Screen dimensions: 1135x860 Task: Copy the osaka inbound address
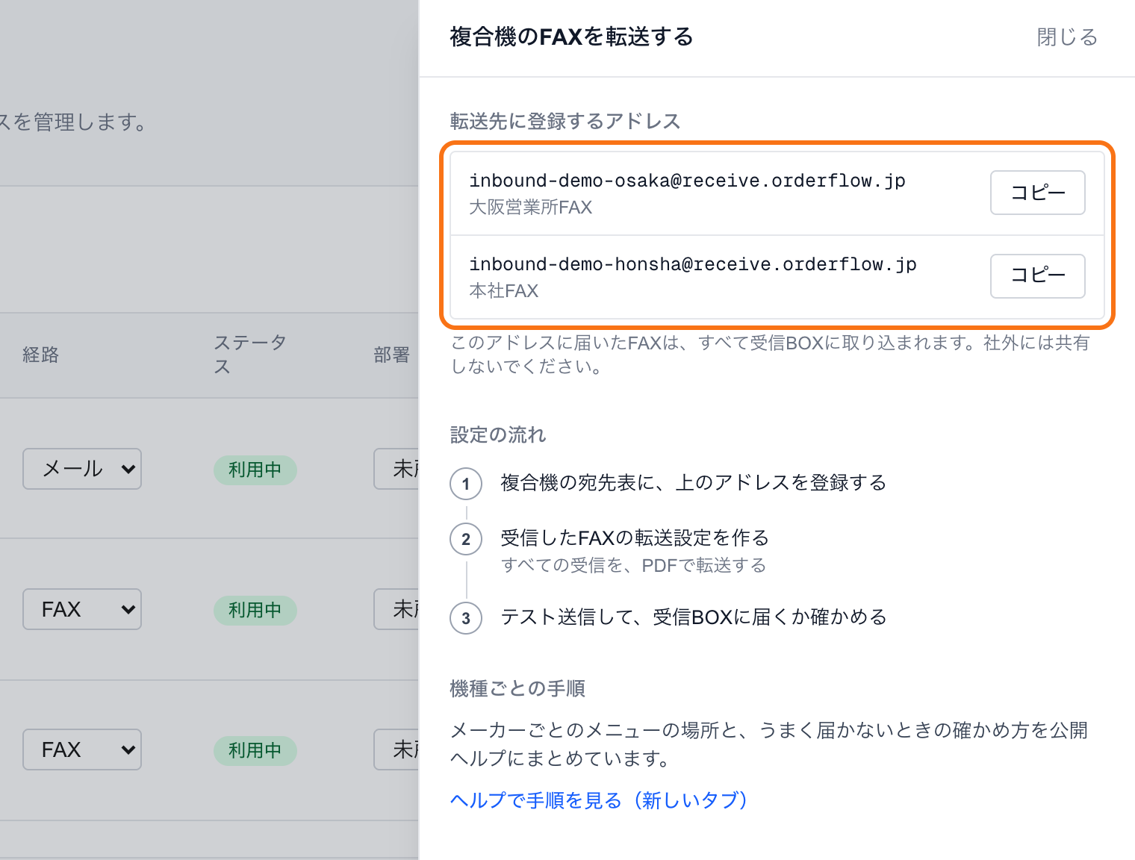1037,193
